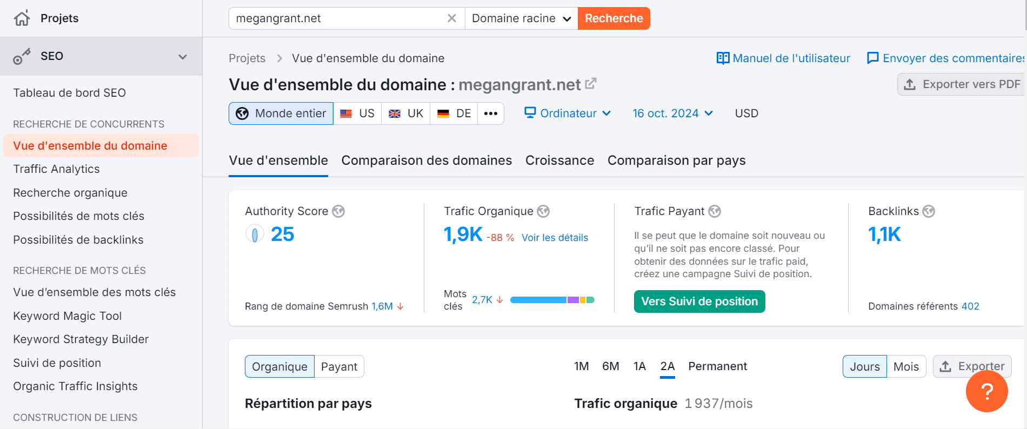
Task: Click the orange Recherche button
Action: pyautogui.click(x=613, y=18)
